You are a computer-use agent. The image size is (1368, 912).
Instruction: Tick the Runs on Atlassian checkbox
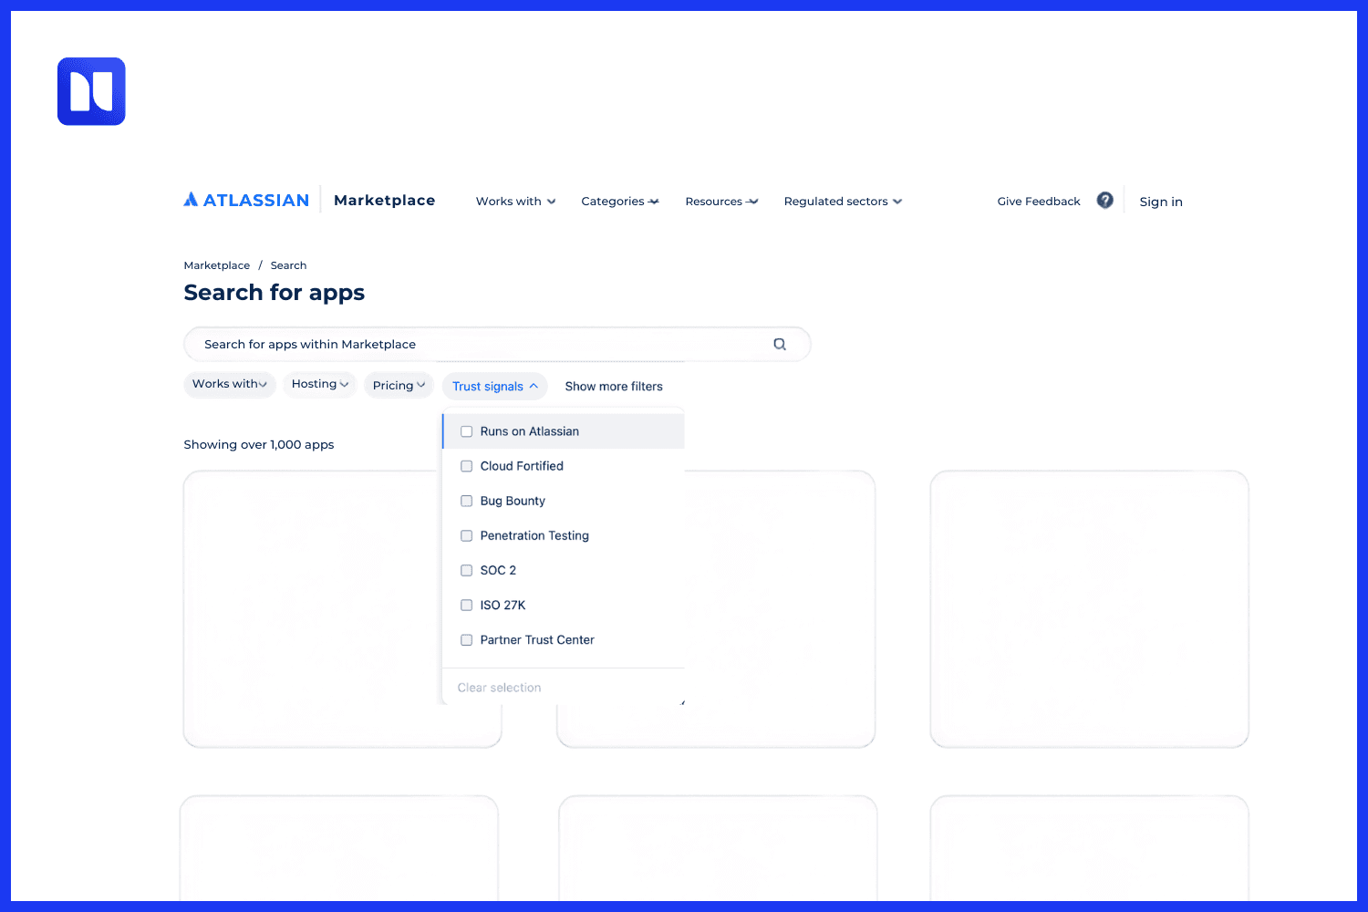466,431
